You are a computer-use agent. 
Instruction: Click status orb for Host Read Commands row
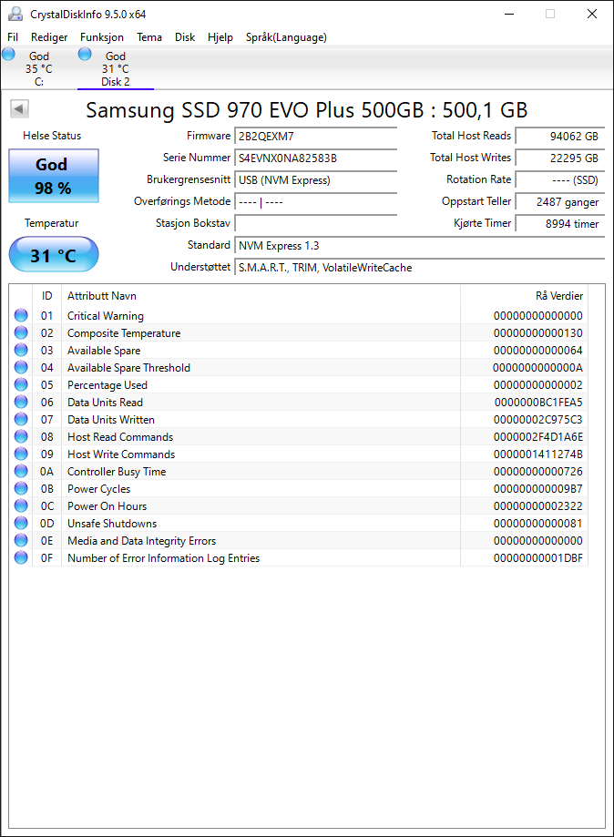click(x=21, y=436)
